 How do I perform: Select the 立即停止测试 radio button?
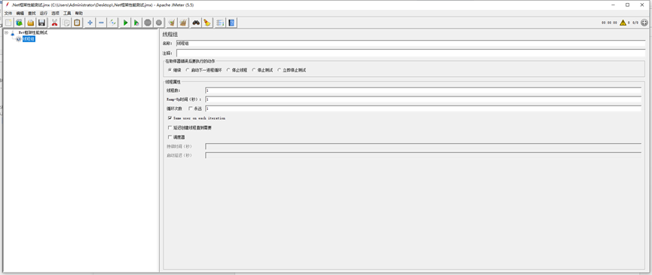pyautogui.click(x=280, y=70)
